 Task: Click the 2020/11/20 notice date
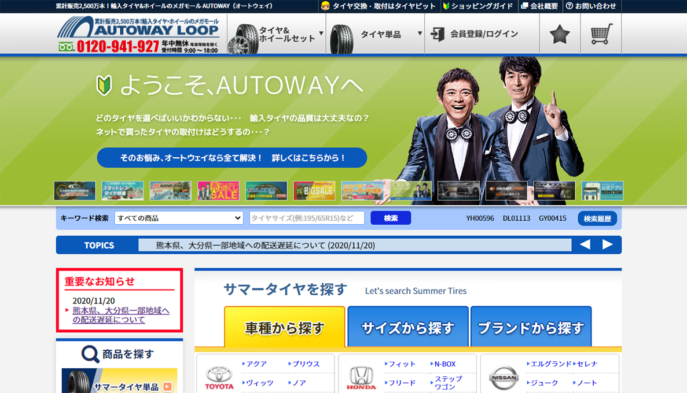coord(94,301)
